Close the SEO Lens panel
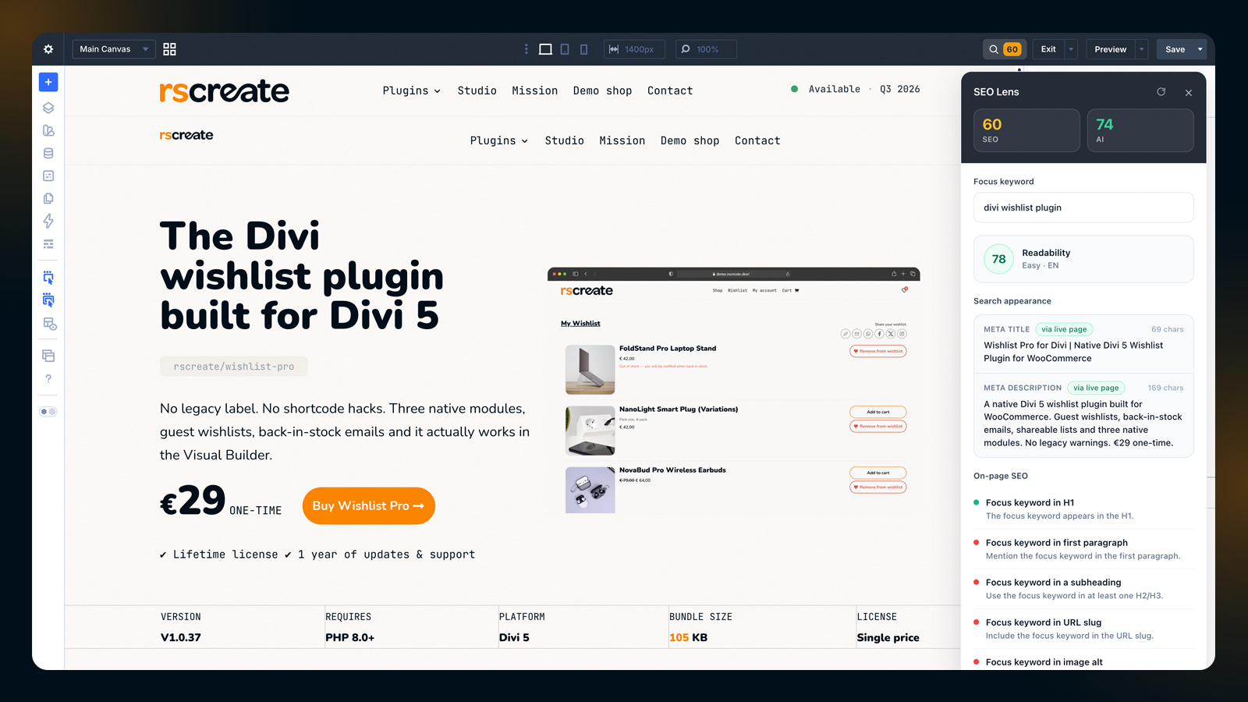Viewport: 1248px width, 702px height. point(1189,93)
